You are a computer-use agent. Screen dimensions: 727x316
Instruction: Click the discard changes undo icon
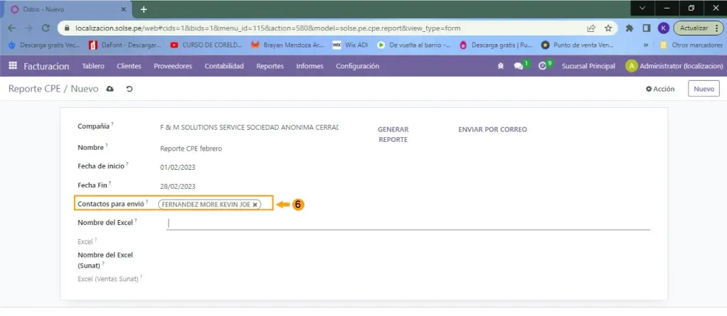point(129,89)
